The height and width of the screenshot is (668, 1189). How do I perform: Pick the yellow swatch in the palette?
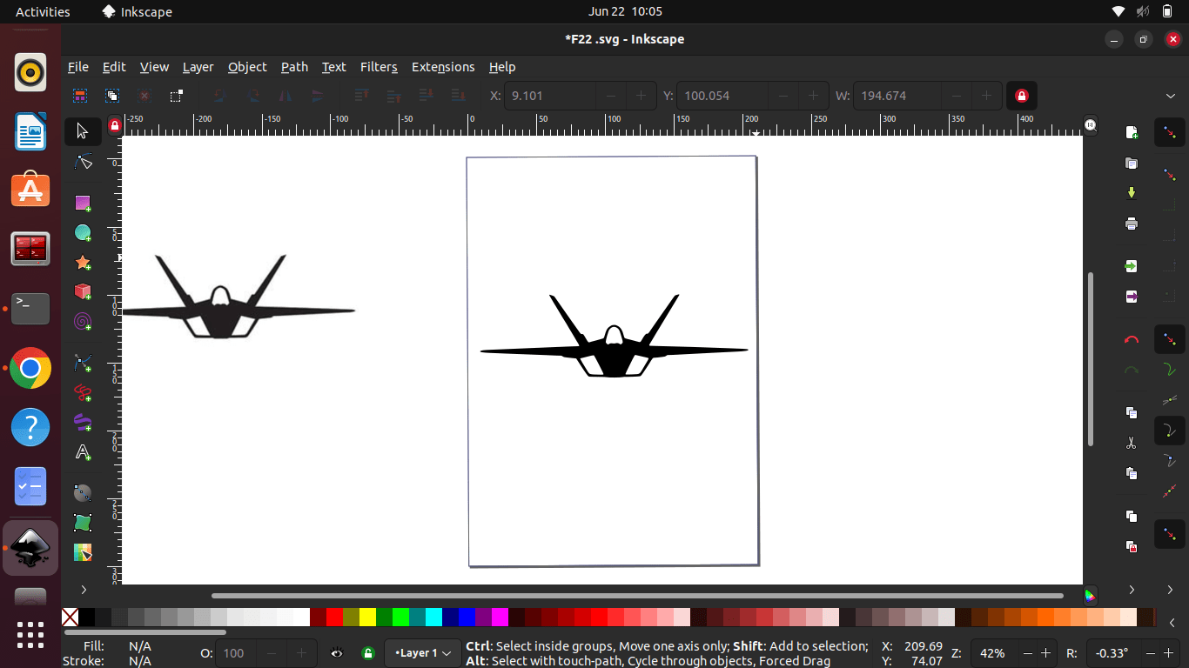(367, 618)
